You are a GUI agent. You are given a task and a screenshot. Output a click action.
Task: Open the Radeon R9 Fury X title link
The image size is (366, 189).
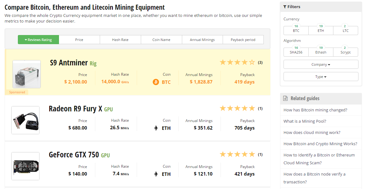[x=75, y=109]
